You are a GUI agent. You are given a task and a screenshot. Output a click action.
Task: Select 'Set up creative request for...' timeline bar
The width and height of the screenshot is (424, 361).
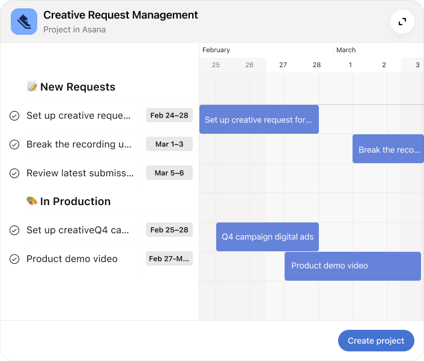(259, 119)
